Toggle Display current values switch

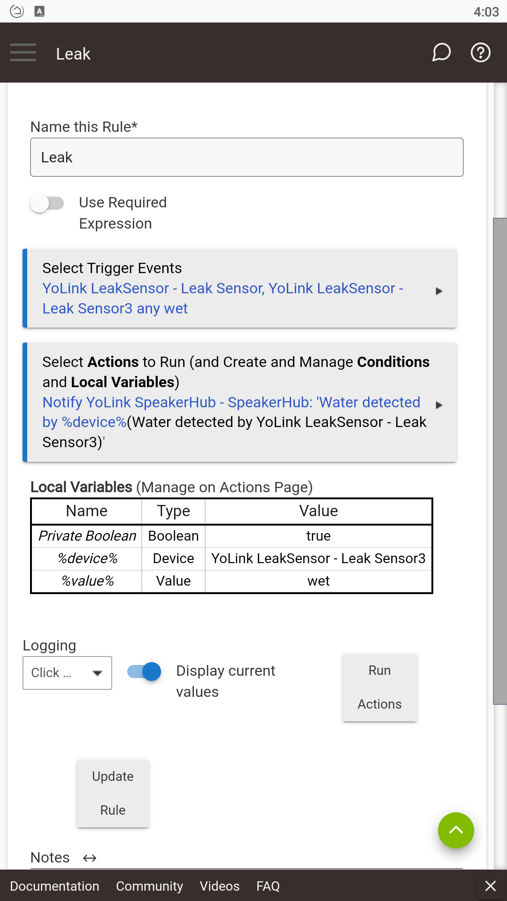144,672
